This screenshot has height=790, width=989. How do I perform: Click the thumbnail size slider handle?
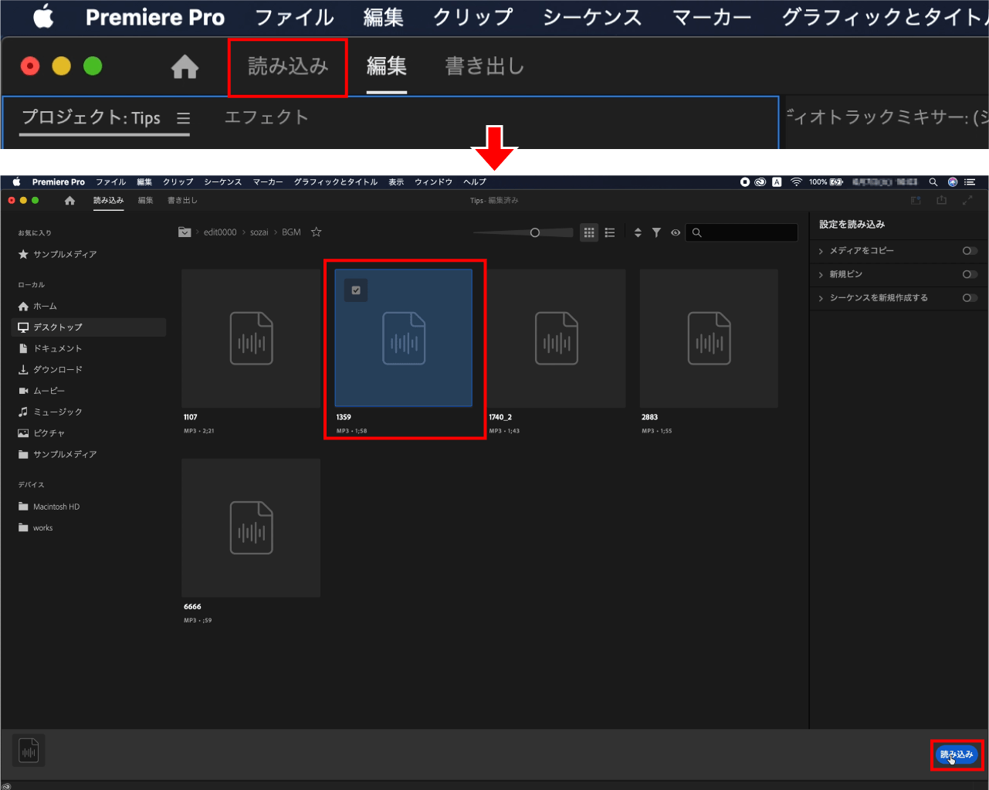click(x=534, y=232)
